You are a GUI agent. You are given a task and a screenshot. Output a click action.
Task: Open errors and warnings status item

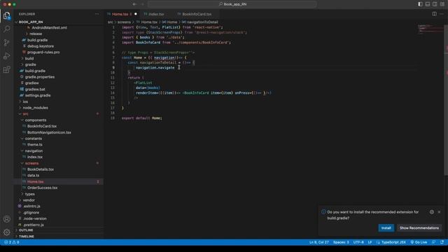point(12,242)
